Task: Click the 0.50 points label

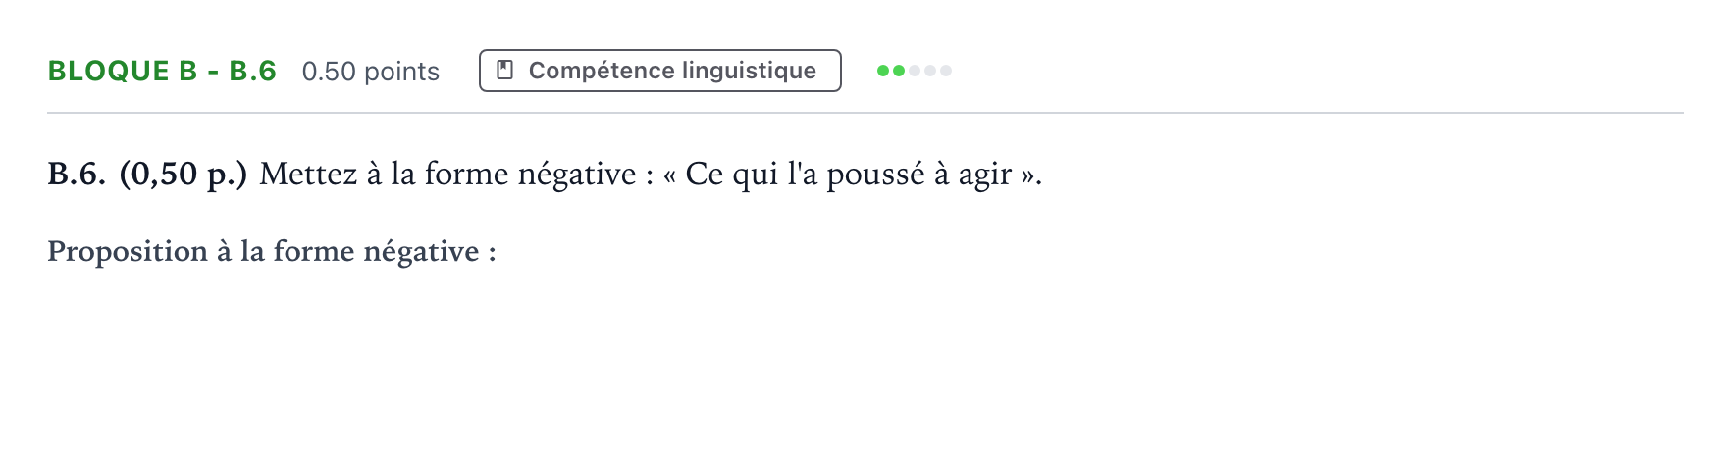Action: tap(371, 72)
